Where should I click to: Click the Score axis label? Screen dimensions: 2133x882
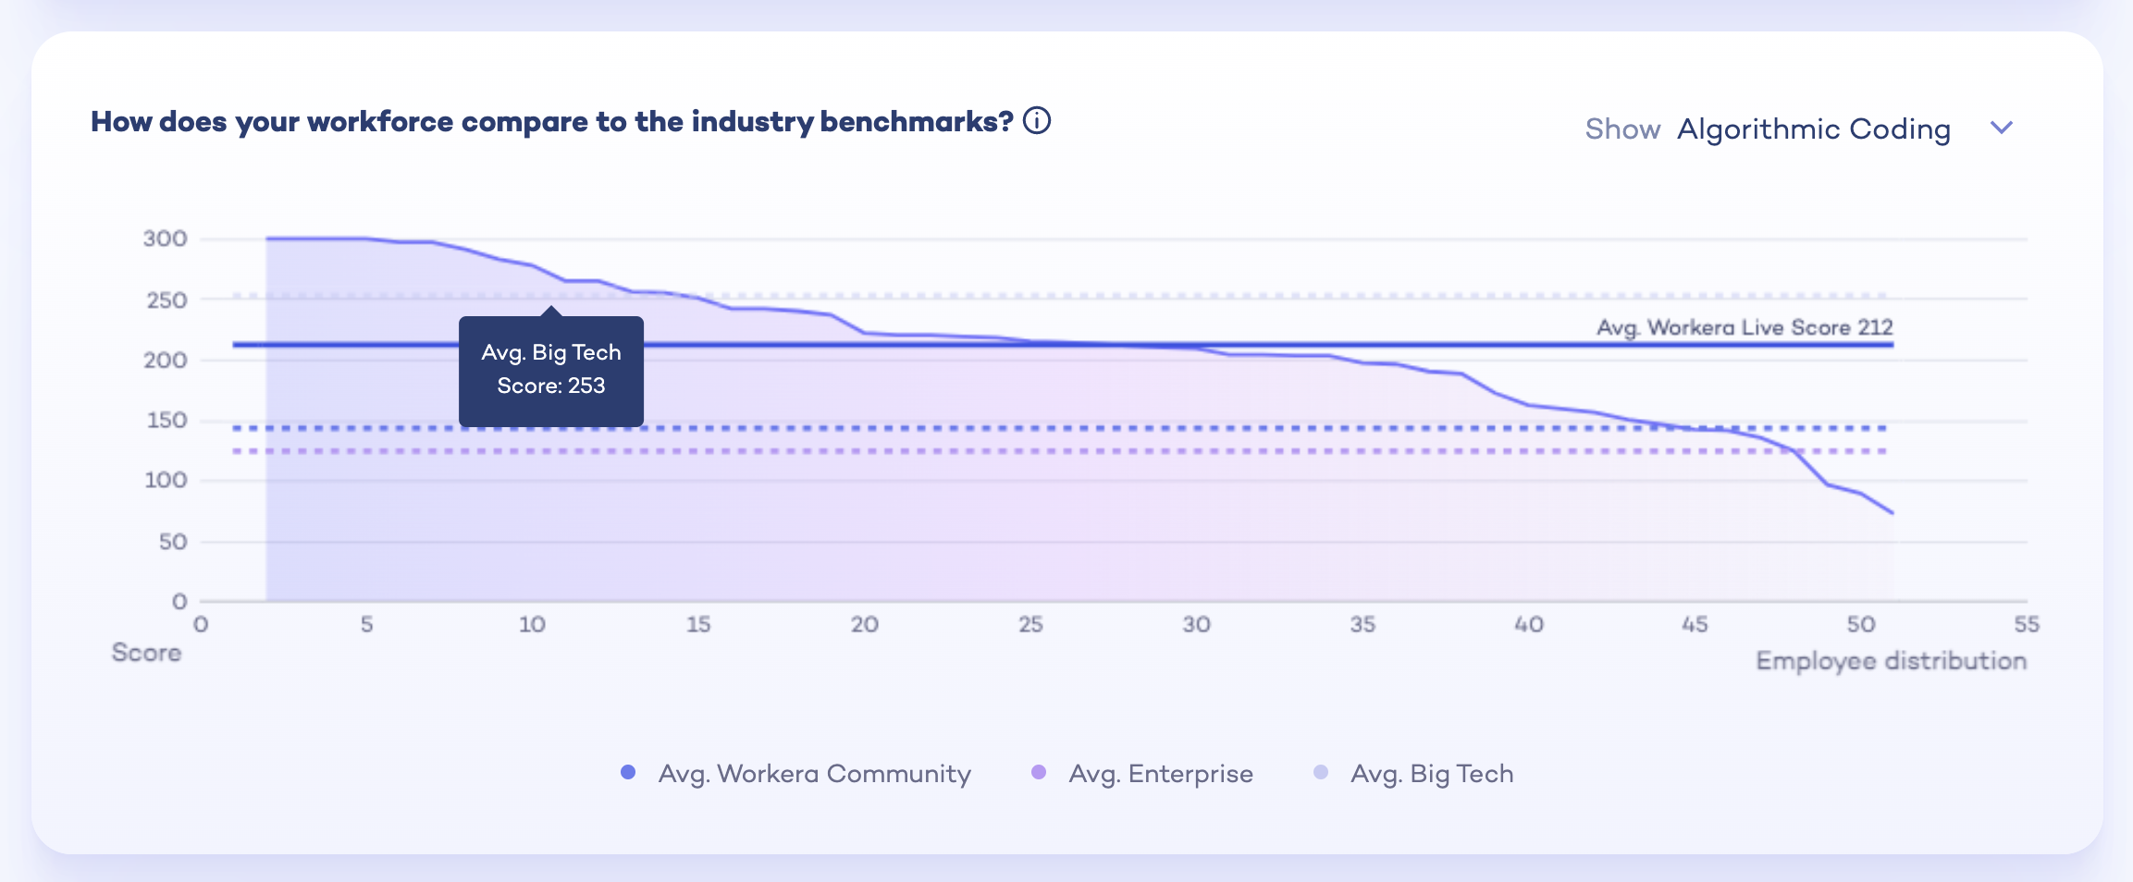tap(146, 652)
